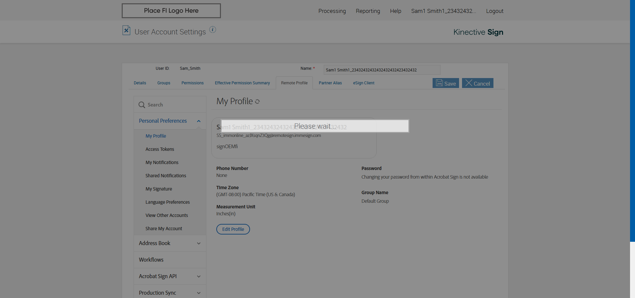Open the Reporting menu
The image size is (635, 298).
tap(368, 11)
